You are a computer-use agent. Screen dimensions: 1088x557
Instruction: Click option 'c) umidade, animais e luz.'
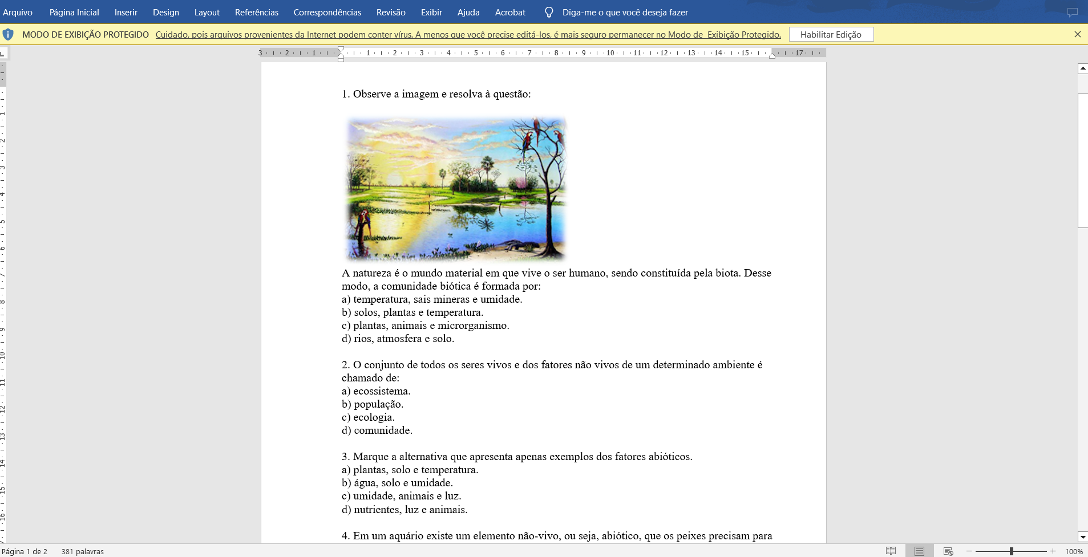pos(402,496)
